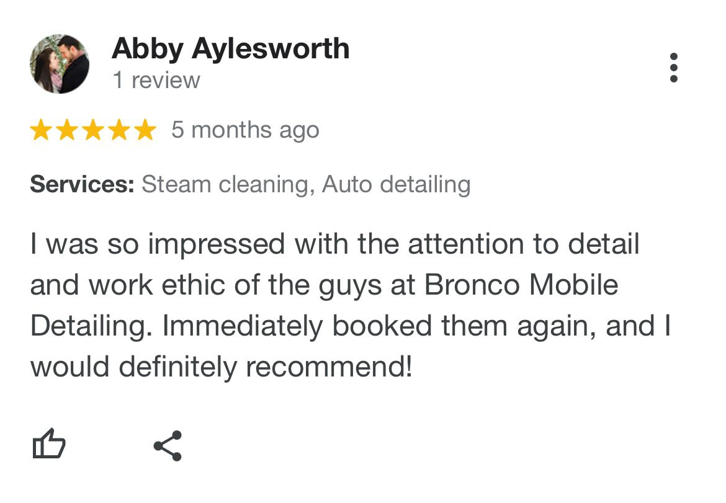The image size is (726, 503).
Task: Click "Bronco Mobile" in the review text
Action: (521, 285)
